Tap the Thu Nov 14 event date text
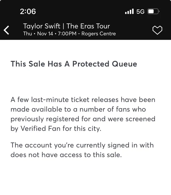This screenshot has width=171, height=195. (x=38, y=34)
